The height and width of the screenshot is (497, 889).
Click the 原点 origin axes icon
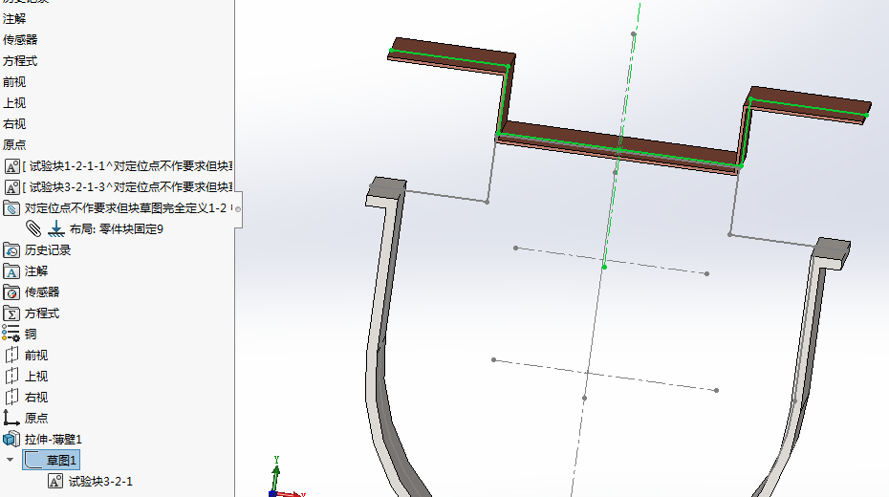[12, 418]
